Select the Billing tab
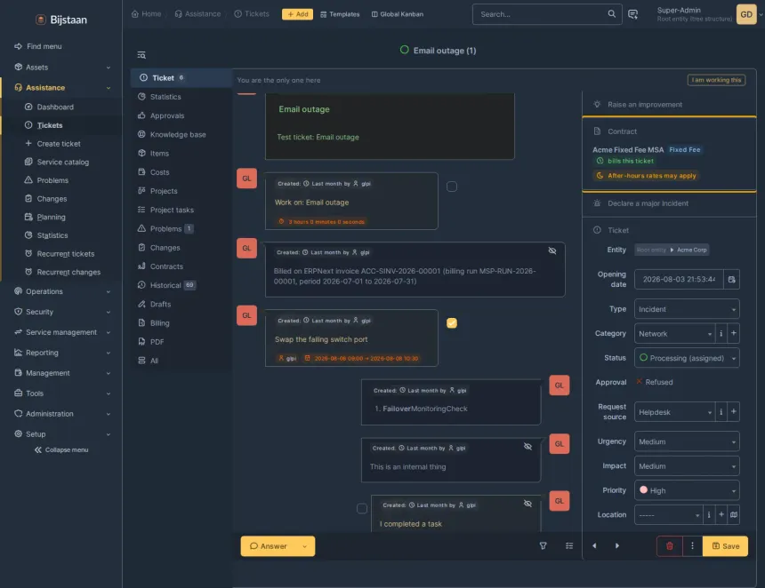The width and height of the screenshot is (765, 588). 159,323
